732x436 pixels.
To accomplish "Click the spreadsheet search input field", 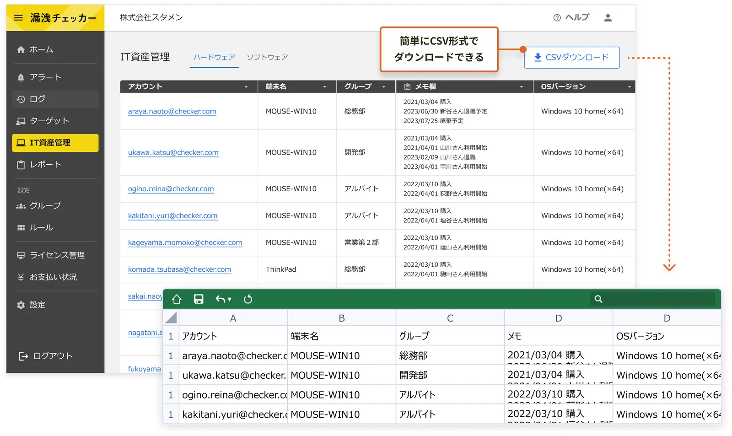I will pyautogui.click(x=652, y=299).
